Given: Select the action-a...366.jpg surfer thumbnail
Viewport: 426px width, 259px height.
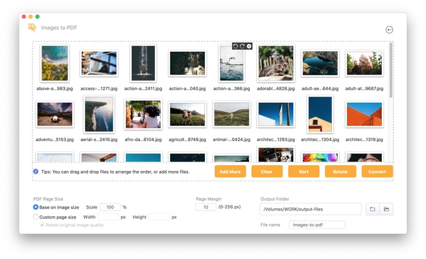Looking at the screenshot, I should coord(231,63).
